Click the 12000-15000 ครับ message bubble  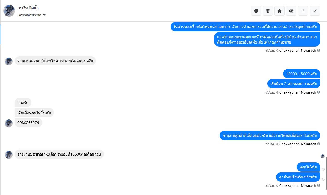pos(301,73)
